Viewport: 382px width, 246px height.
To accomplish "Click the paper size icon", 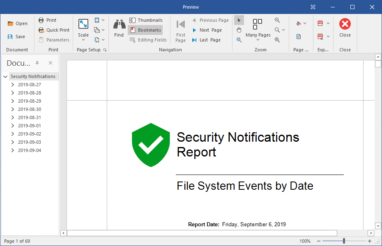I will tap(97, 40).
